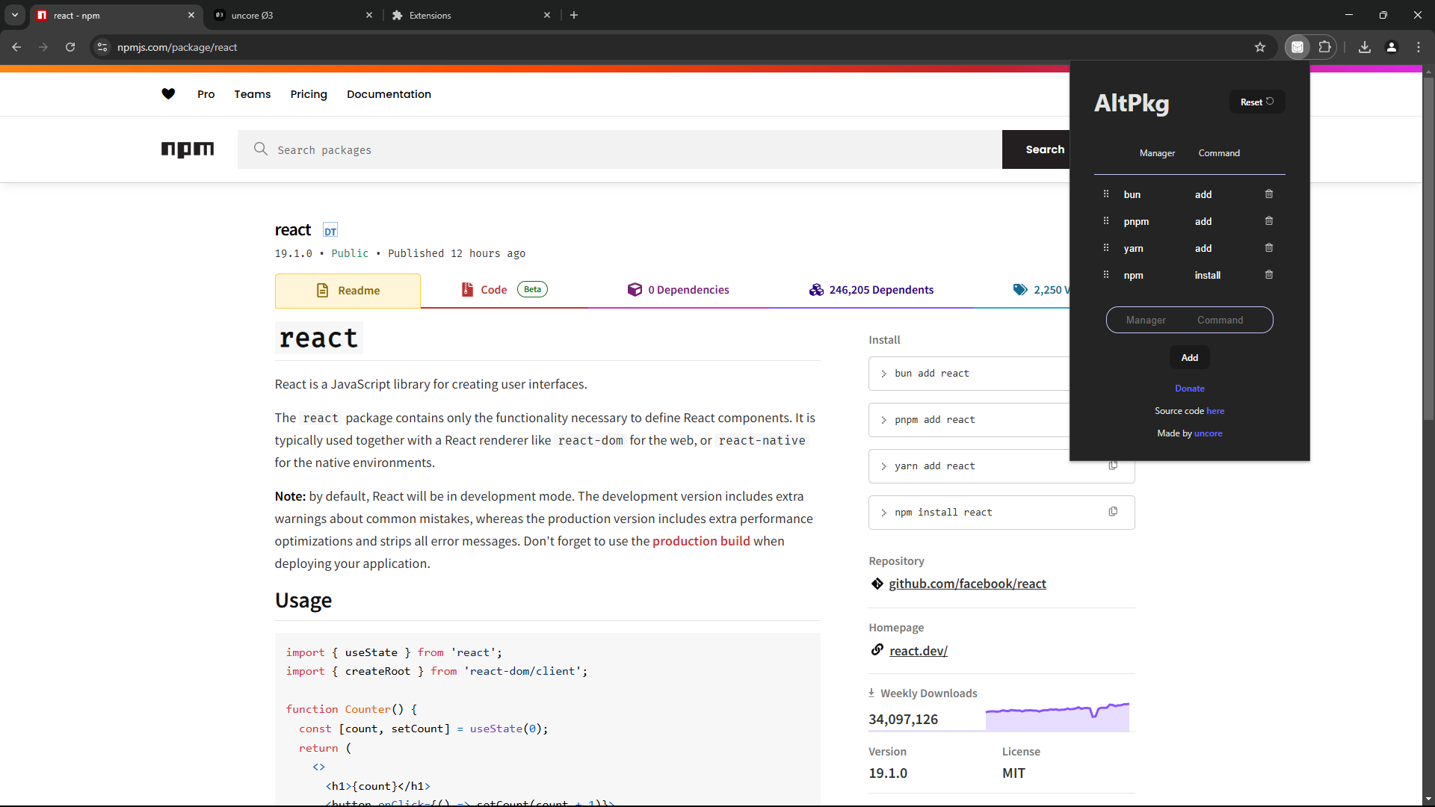Screen dimensions: 1435x807
Task: Open the production build link
Action: 701,541
